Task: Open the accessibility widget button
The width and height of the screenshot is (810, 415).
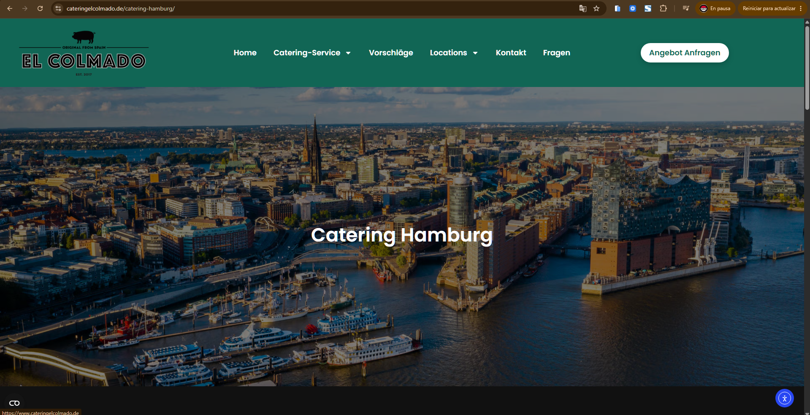Action: point(784,398)
